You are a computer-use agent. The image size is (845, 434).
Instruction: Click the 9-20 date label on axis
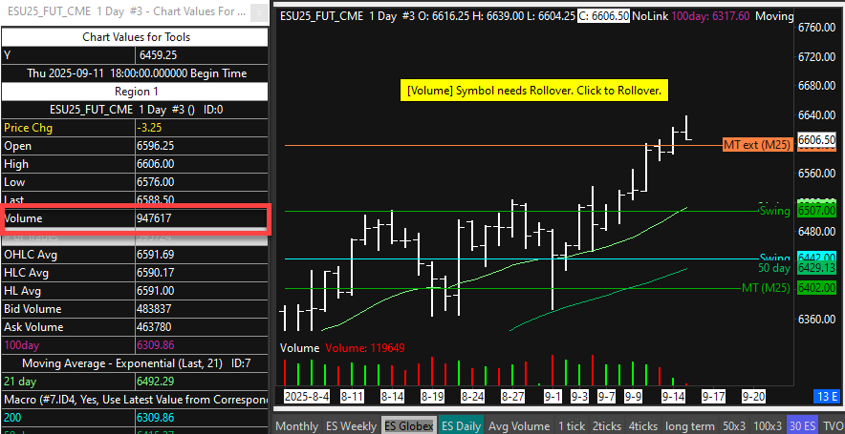(754, 397)
